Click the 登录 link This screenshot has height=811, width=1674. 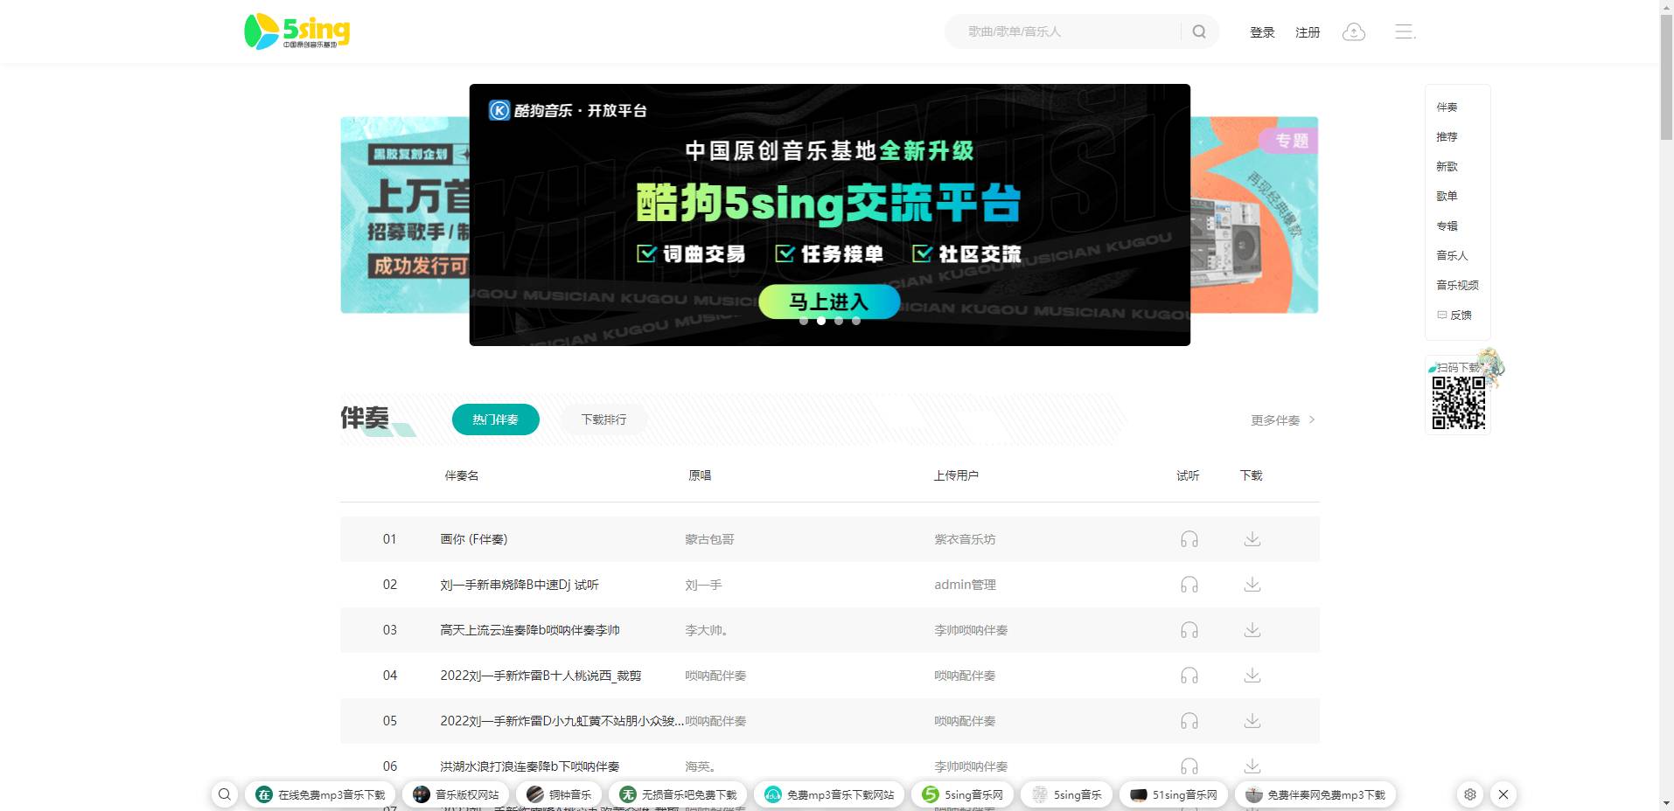[x=1262, y=31]
